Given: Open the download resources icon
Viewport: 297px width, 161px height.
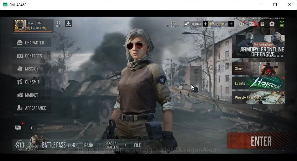Looking at the screenshot, I should tap(68, 23).
